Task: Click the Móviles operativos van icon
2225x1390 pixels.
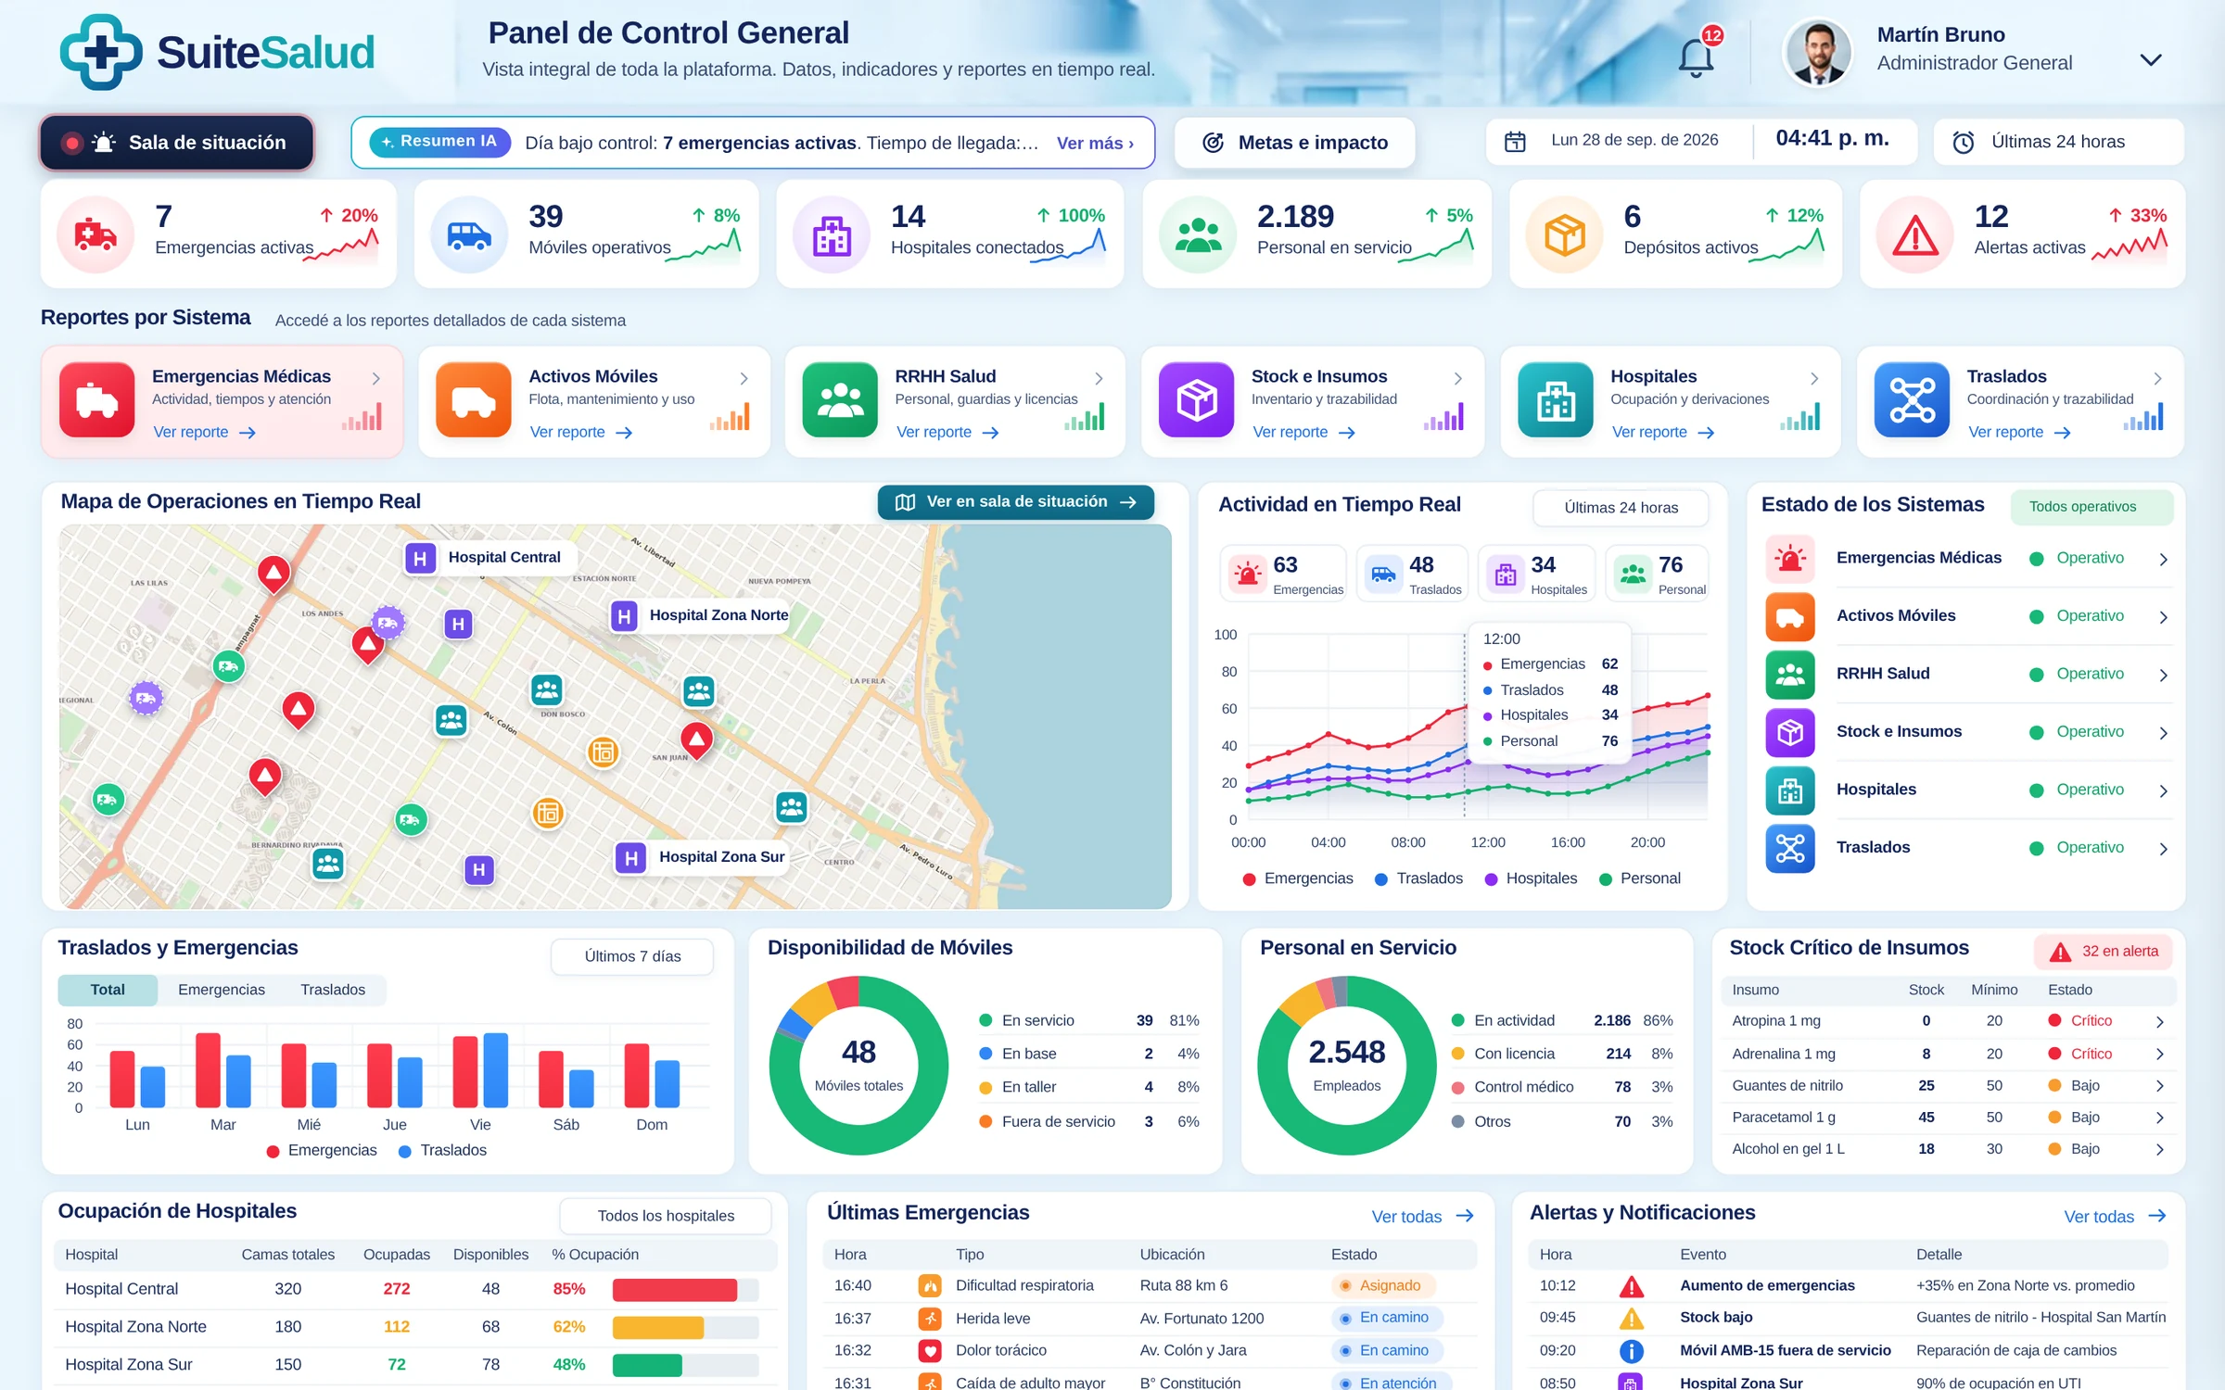Action: (x=469, y=234)
